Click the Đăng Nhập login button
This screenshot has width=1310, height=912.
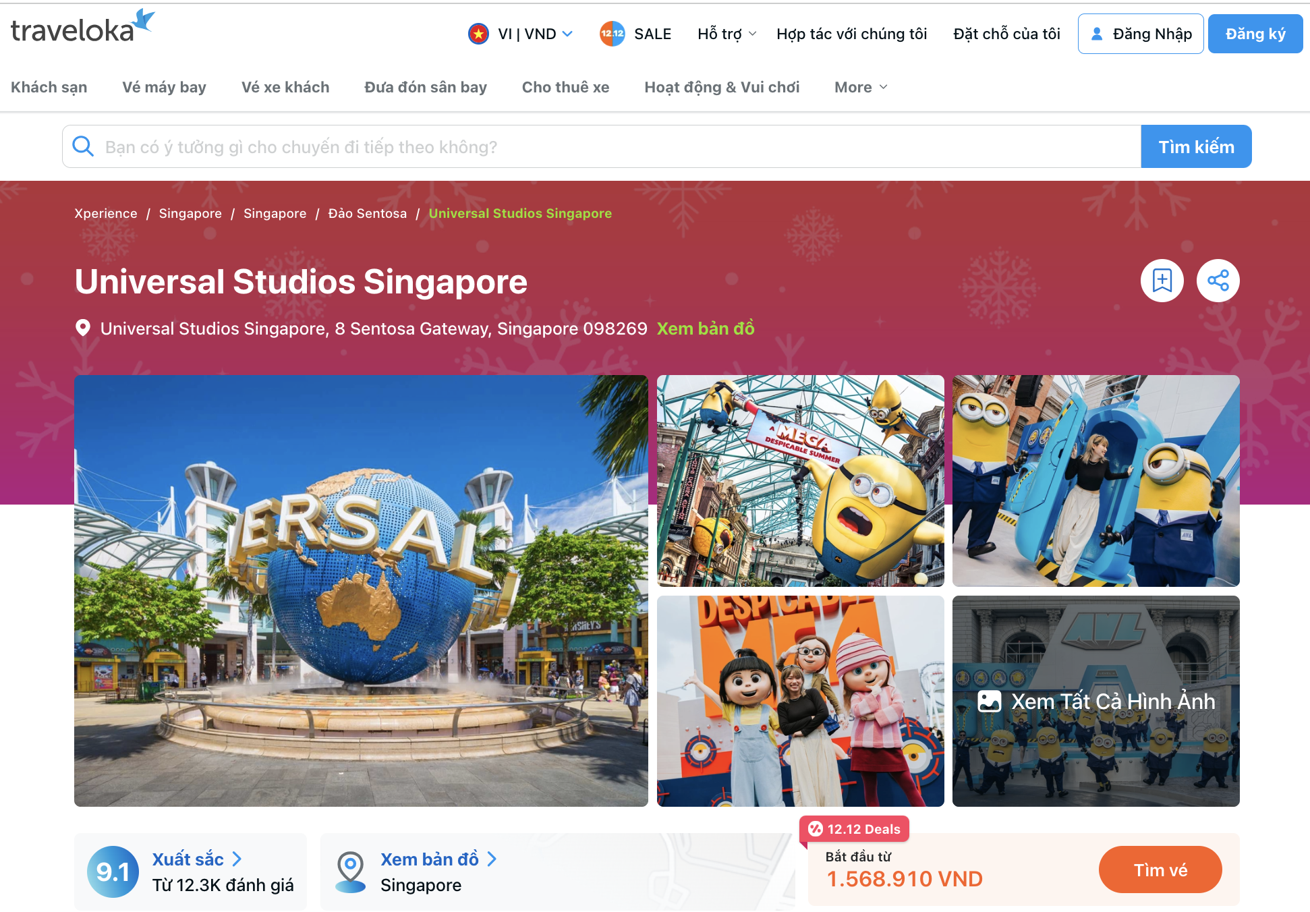(x=1141, y=34)
